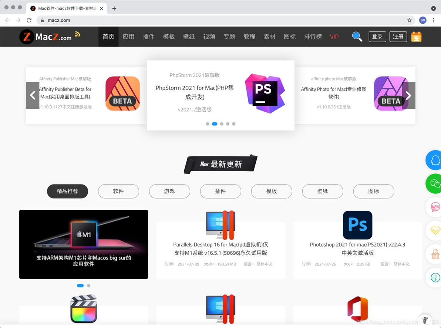The height and width of the screenshot is (328, 441).
Task: Click the Affinity Photo BETA icon
Action: 391,93
